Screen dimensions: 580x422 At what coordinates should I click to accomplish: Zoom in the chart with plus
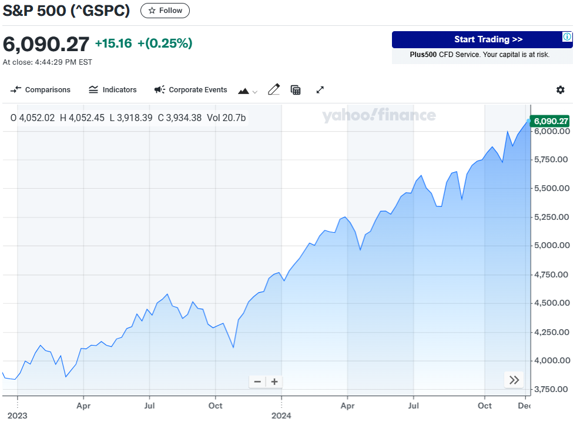[x=274, y=381]
